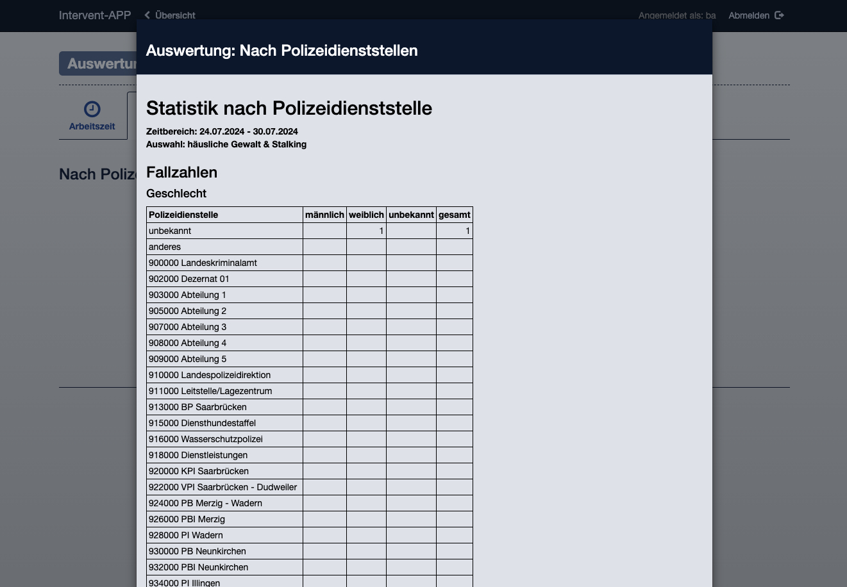Select the weiblich column header
The width and height of the screenshot is (847, 587).
click(367, 215)
